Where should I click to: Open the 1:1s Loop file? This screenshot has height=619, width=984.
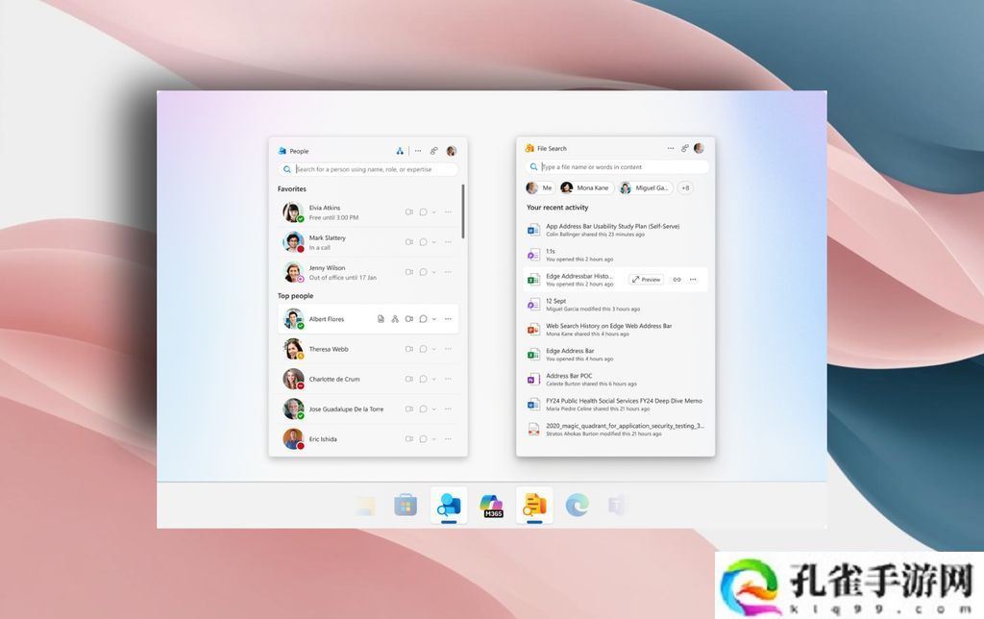(616, 255)
